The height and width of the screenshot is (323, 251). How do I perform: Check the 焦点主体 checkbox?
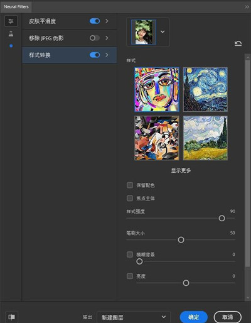coord(130,198)
